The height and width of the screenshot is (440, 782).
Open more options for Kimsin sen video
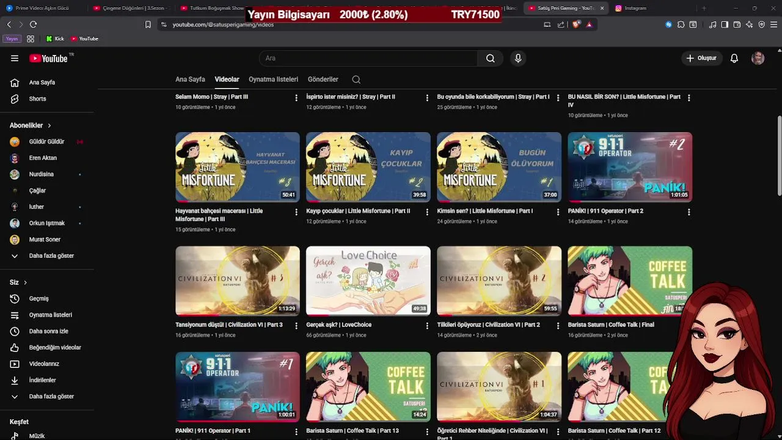click(558, 212)
